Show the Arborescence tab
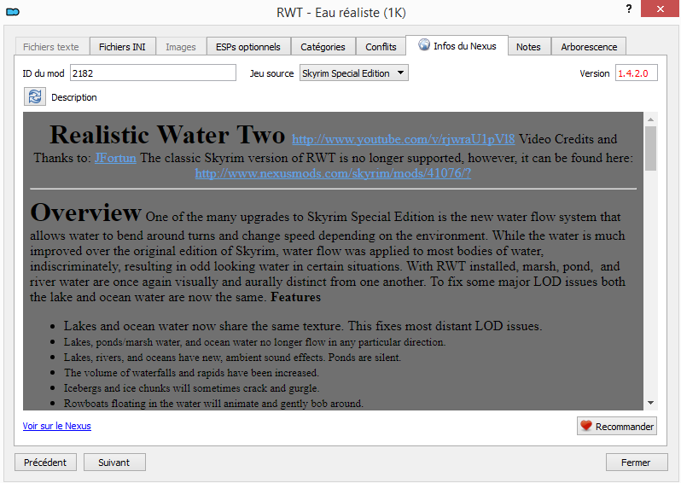 589,47
